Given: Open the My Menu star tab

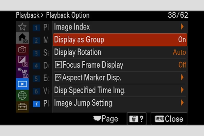Looking at the screenshot, I should point(22,27).
